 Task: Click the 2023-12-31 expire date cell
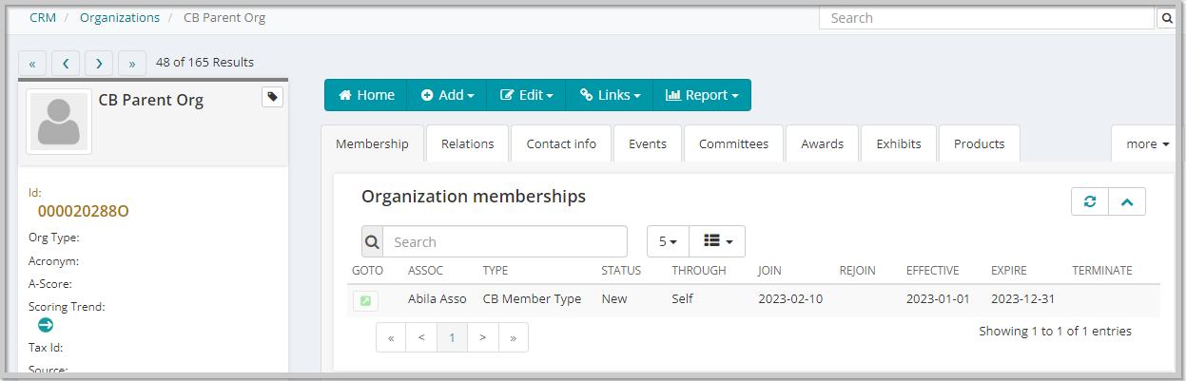pyautogui.click(x=1023, y=299)
